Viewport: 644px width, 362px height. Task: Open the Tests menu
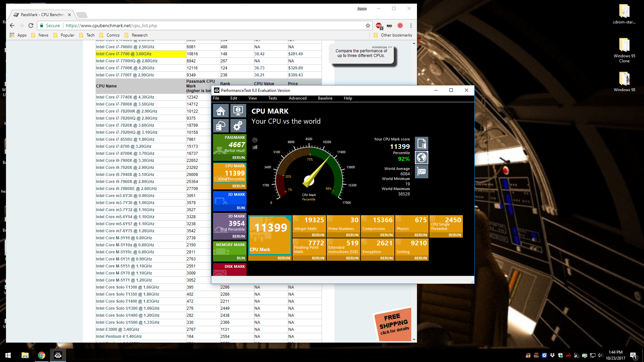272,98
